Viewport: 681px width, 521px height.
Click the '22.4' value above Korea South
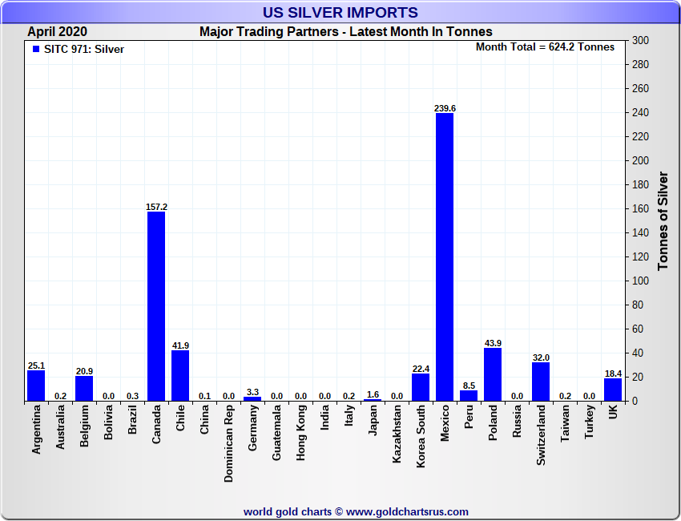click(x=421, y=369)
